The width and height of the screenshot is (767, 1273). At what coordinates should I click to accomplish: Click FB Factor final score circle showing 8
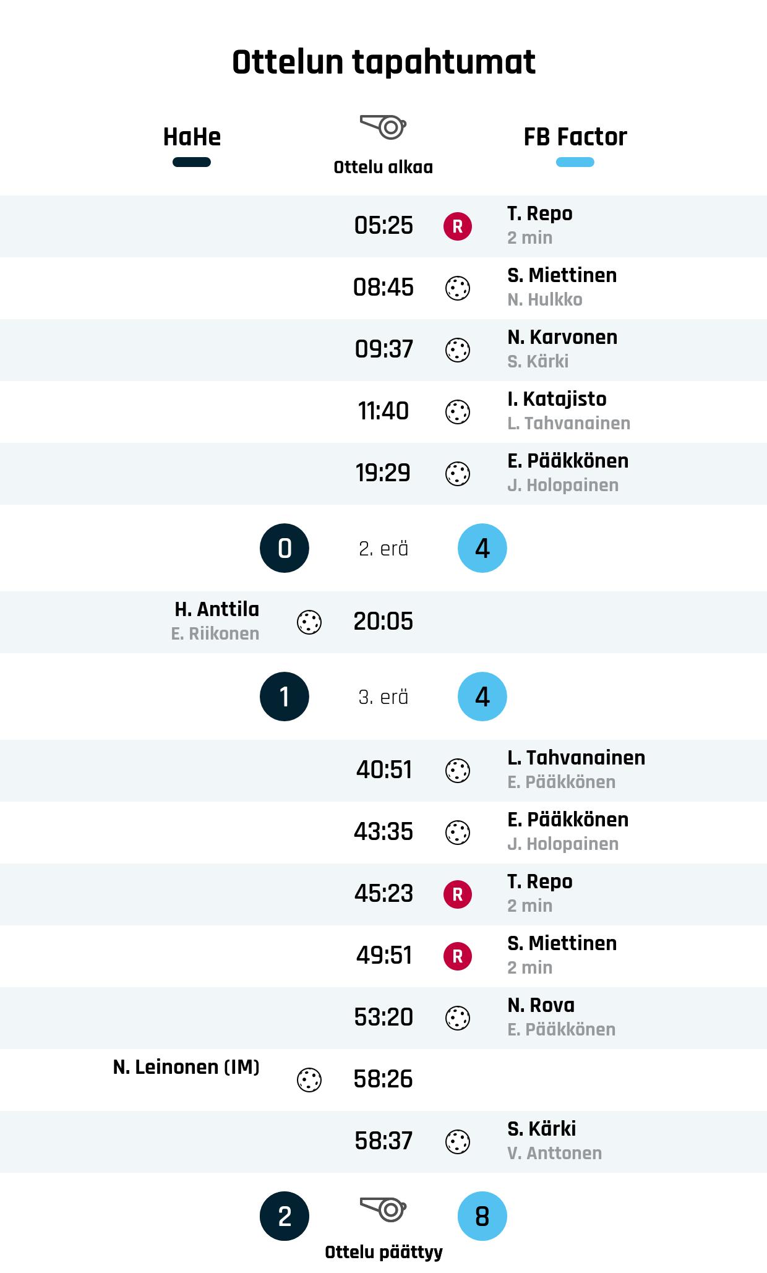point(482,1216)
